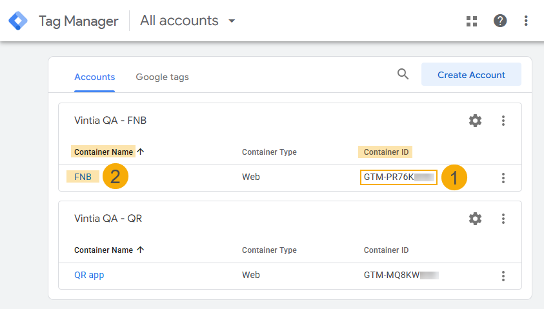Click the search magnifier icon
Image resolution: width=544 pixels, height=309 pixels.
click(403, 74)
